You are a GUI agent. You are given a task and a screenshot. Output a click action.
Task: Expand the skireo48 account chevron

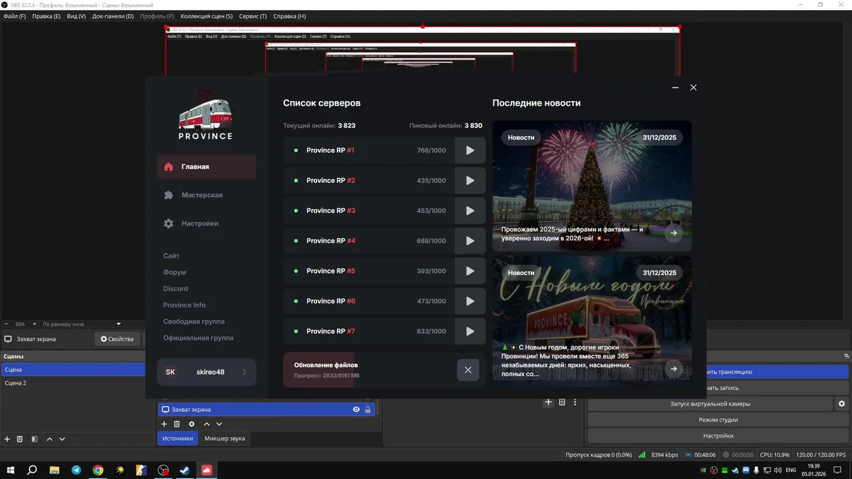pos(244,372)
